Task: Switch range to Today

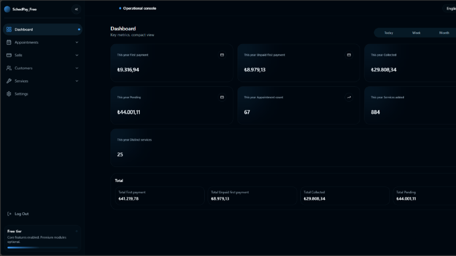Action: click(x=389, y=33)
